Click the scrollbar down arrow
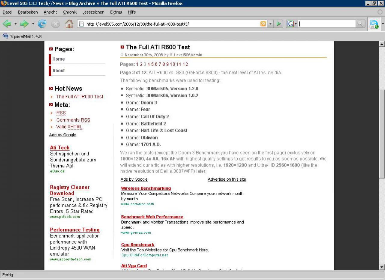Image resolution: width=385 pixels, height=280 pixels. coord(382,267)
